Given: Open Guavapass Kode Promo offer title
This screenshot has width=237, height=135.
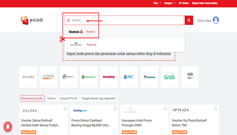Looking at the screenshot, I should [137, 123].
